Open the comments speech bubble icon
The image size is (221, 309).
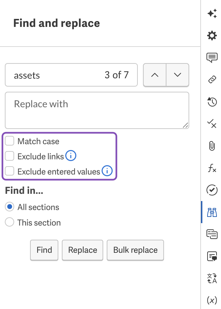pyautogui.click(x=212, y=58)
